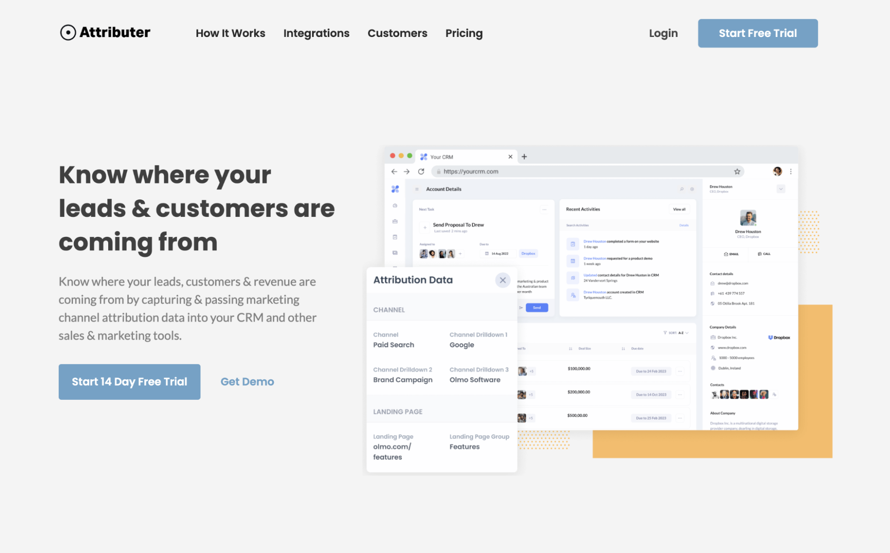The width and height of the screenshot is (890, 553).
Task: Click View all in Recent Activities
Action: click(679, 209)
